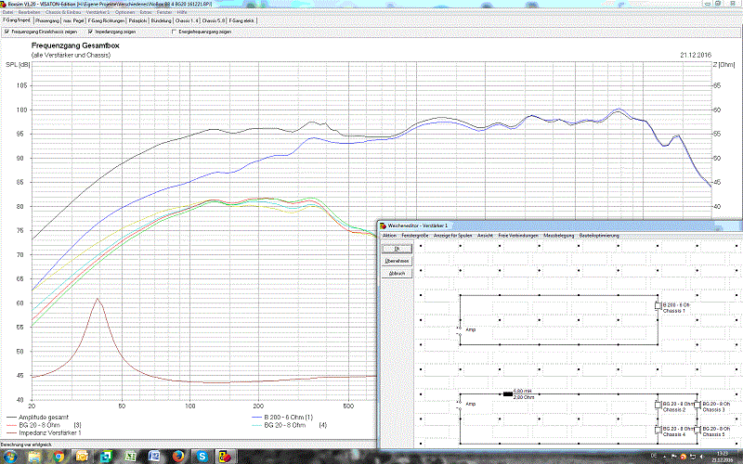Viewport: 743px width, 464px height.
Task: Open the Bauteiloptimierung menu
Action: pos(598,237)
